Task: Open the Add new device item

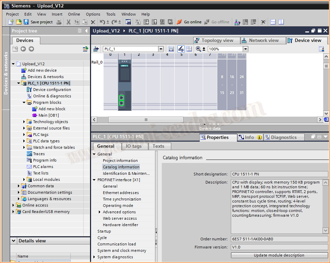Action: (42, 70)
